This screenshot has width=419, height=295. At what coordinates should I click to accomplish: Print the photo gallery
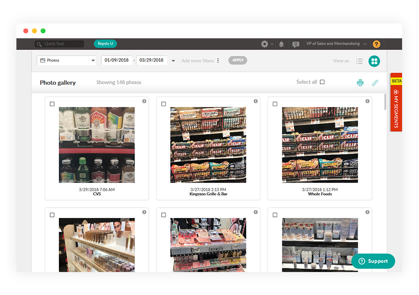[x=360, y=83]
